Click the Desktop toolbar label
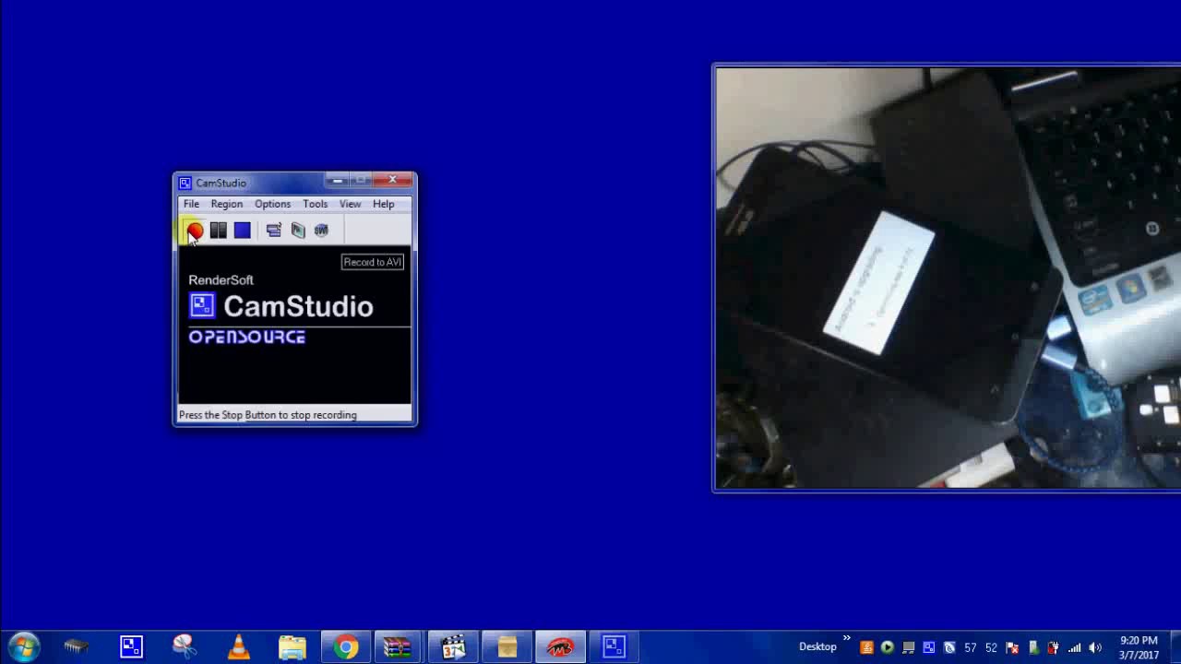 coord(817,646)
